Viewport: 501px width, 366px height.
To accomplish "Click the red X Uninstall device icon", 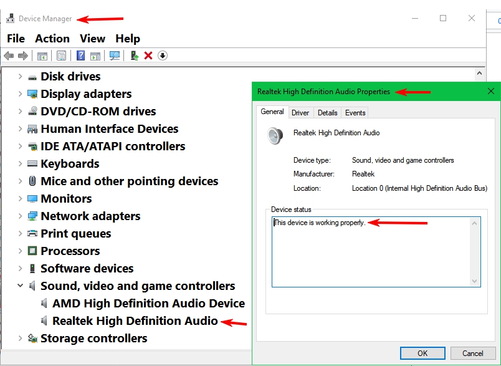I will click(148, 55).
